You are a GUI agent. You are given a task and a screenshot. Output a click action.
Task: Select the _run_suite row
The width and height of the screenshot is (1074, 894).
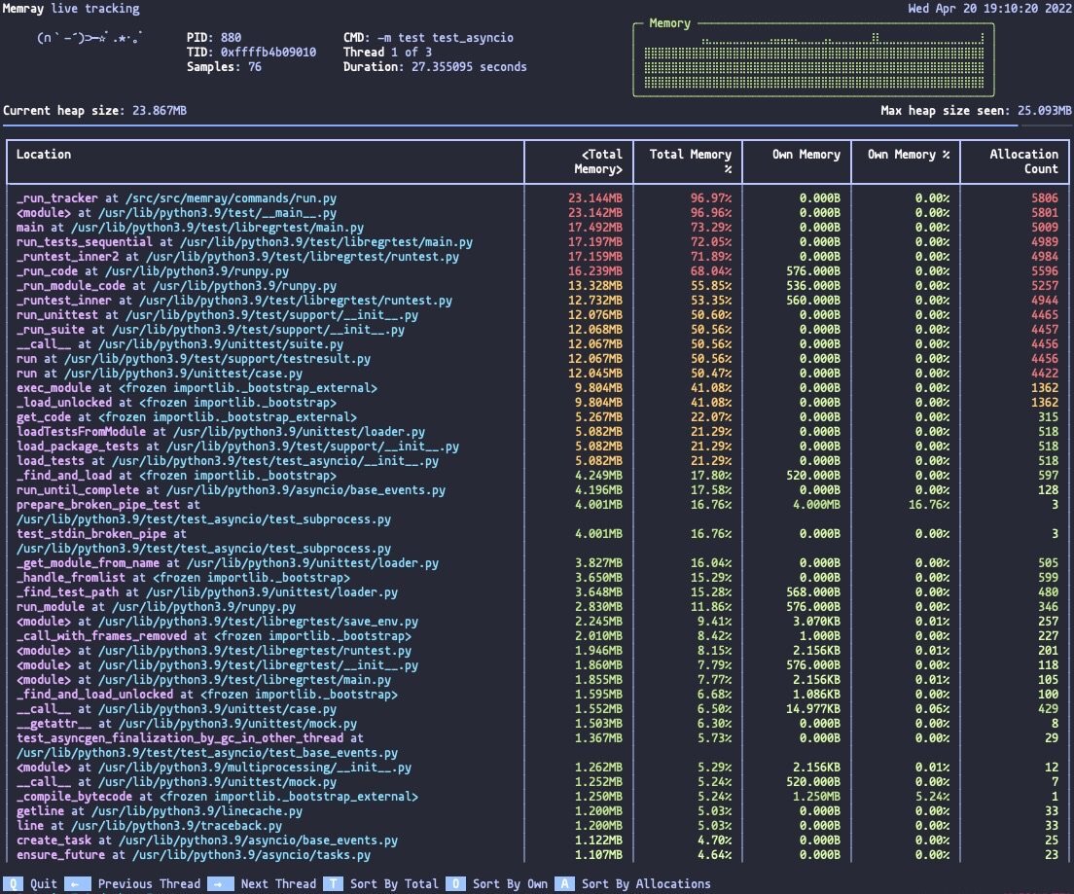537,330
